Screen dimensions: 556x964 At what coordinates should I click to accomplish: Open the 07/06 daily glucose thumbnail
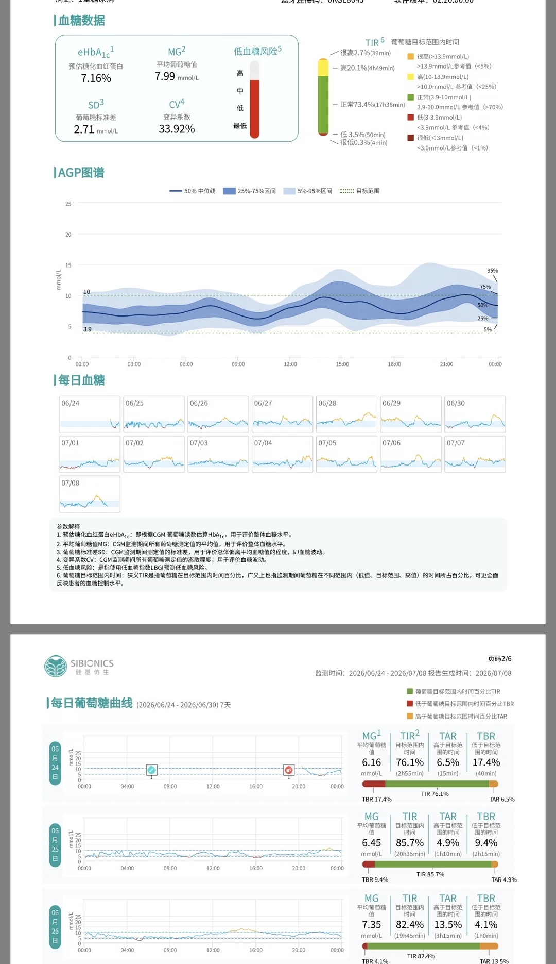tap(411, 454)
